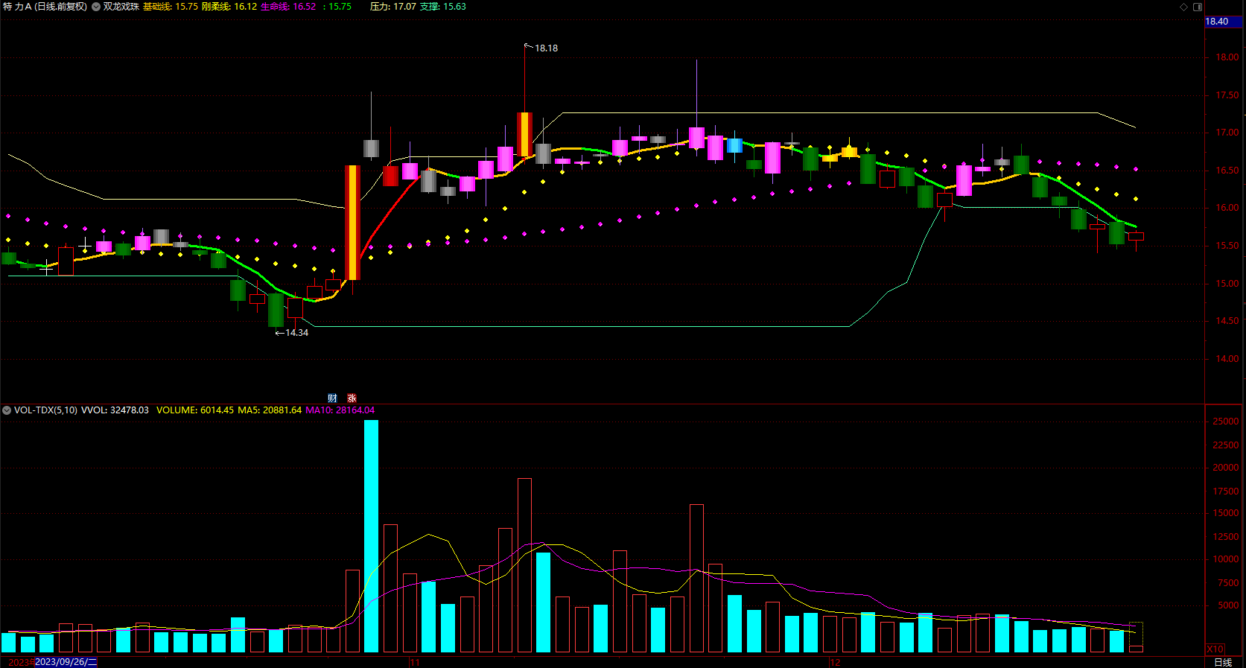Toggle the side panel layout icon

(x=1198, y=7)
